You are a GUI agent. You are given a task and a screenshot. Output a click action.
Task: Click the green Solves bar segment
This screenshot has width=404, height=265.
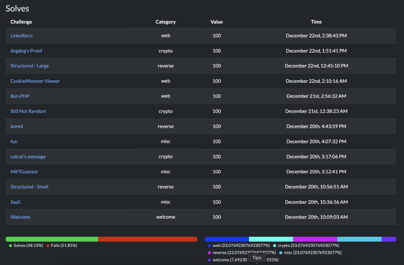point(52,239)
